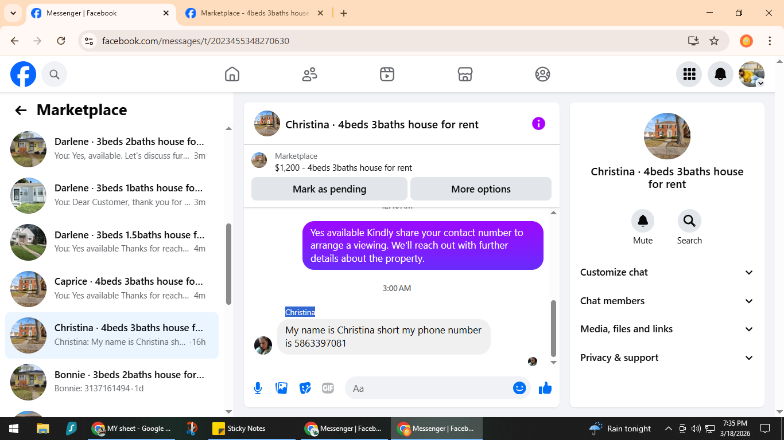Open the Friends icon in the top navigation
The width and height of the screenshot is (784, 440).
coord(309,74)
